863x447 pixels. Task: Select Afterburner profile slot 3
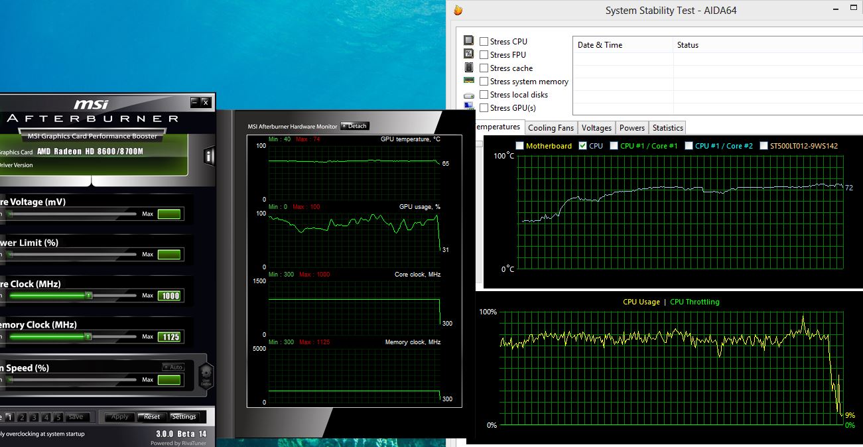click(x=34, y=417)
